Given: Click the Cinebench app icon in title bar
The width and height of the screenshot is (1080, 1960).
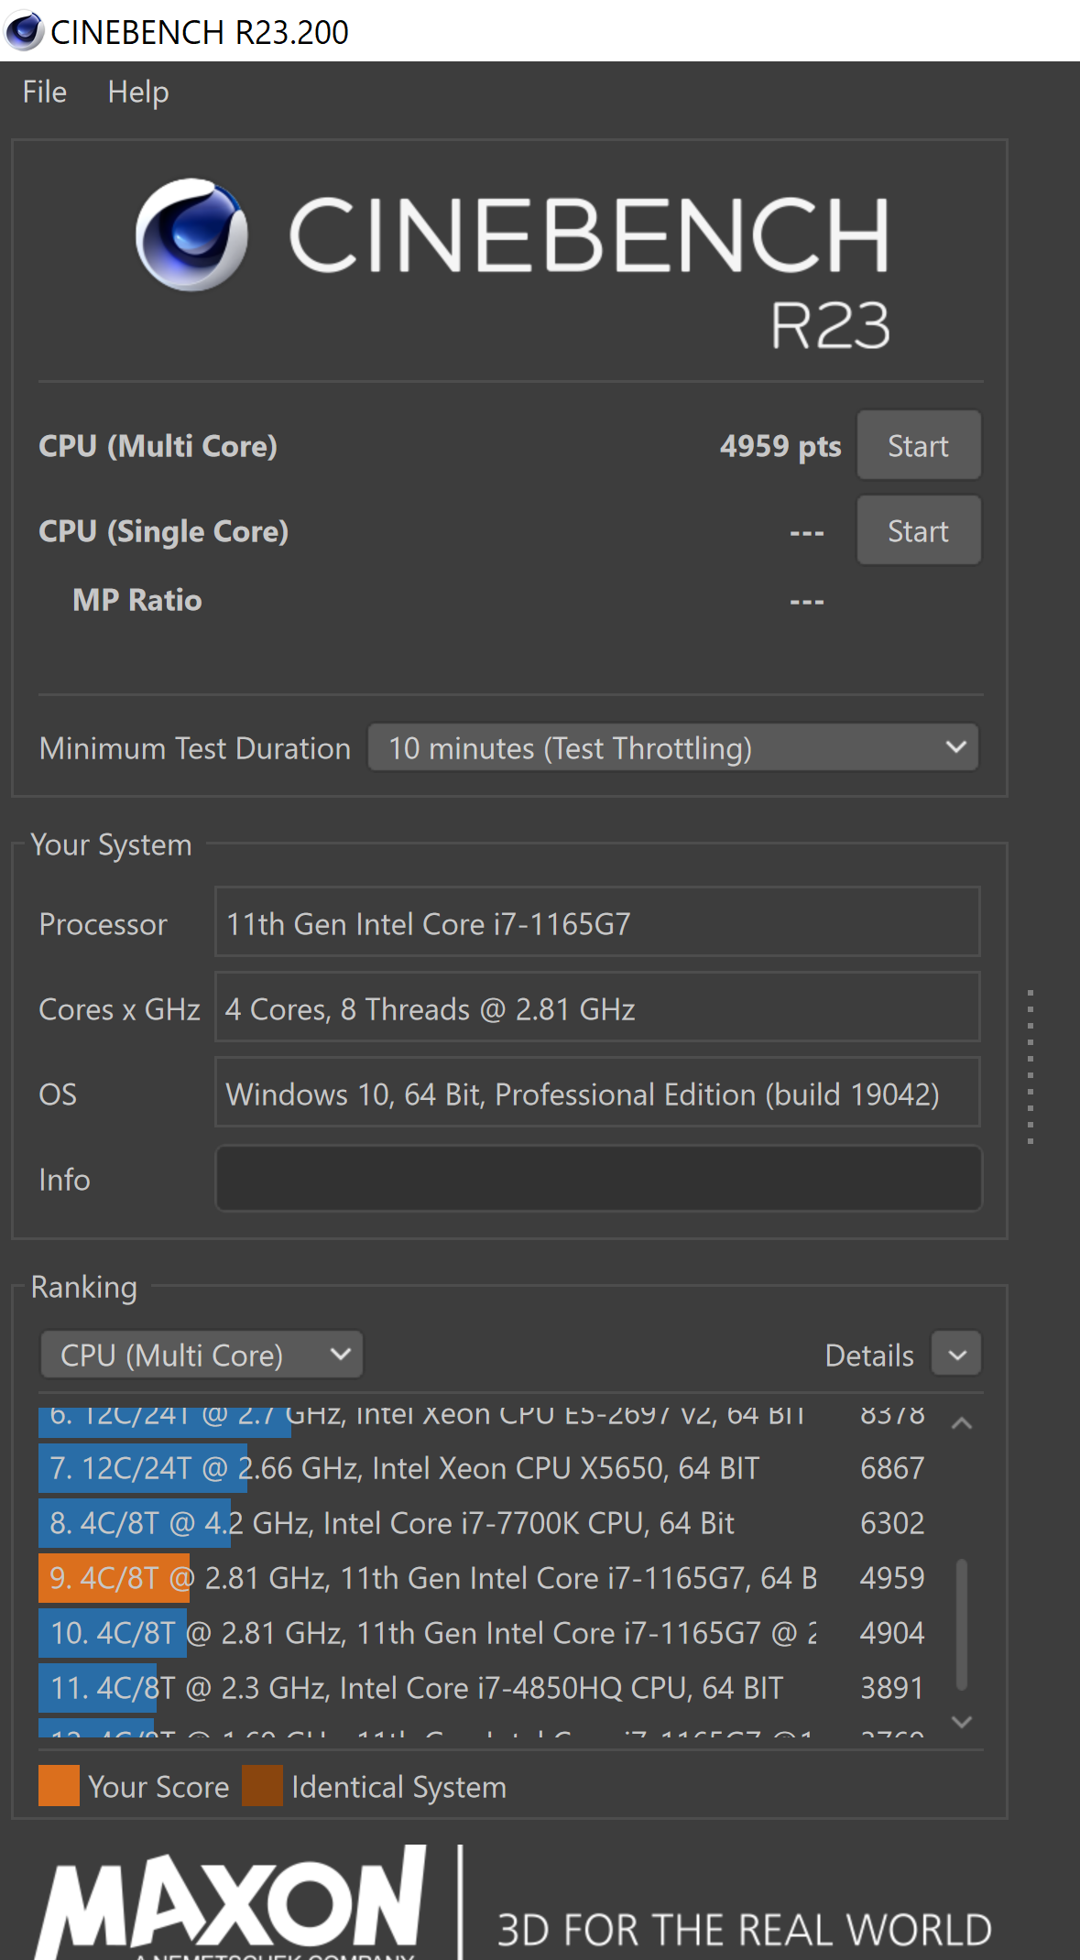Looking at the screenshot, I should click(24, 30).
